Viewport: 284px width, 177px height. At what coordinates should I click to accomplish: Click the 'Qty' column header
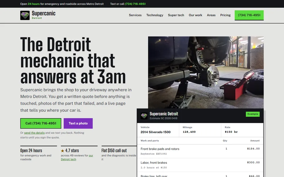pos(225,141)
